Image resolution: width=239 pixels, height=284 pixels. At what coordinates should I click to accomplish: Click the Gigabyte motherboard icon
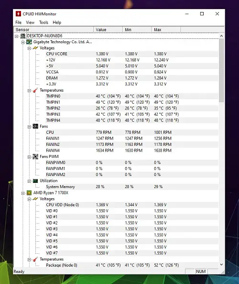coord(29,42)
